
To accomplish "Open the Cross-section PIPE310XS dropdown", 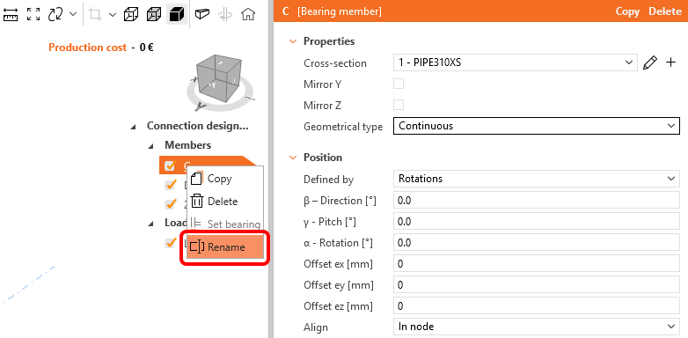I will point(516,62).
